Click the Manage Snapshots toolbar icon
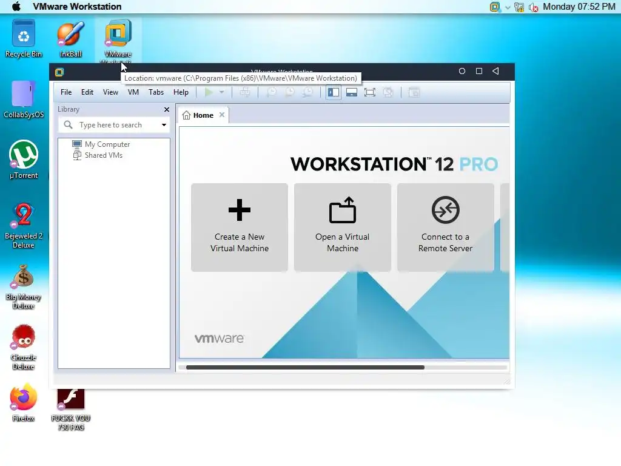 tap(307, 92)
